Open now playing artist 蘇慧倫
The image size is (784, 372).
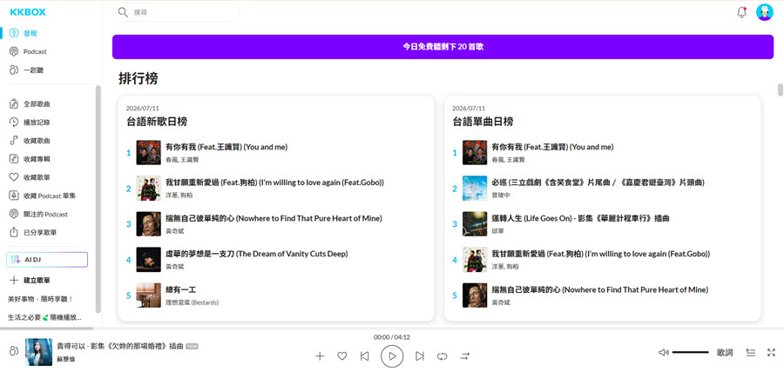click(x=65, y=359)
